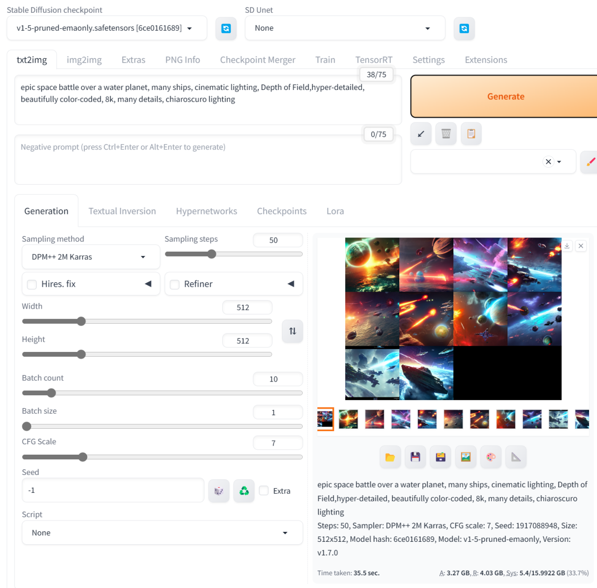Tick the Extra seed checkbox
The width and height of the screenshot is (597, 588).
point(264,490)
